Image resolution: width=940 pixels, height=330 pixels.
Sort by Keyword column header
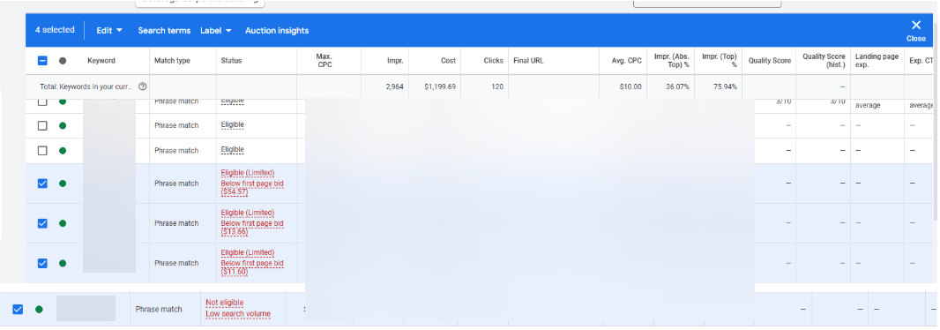[101, 61]
